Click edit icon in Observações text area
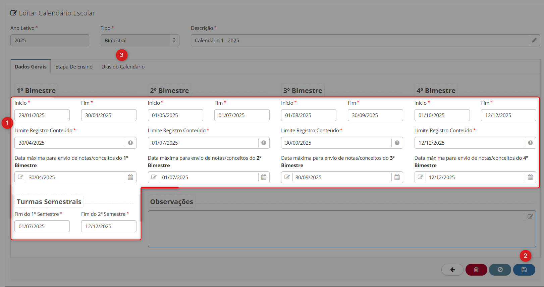Viewport: 544px width, 287px height. pyautogui.click(x=530, y=217)
